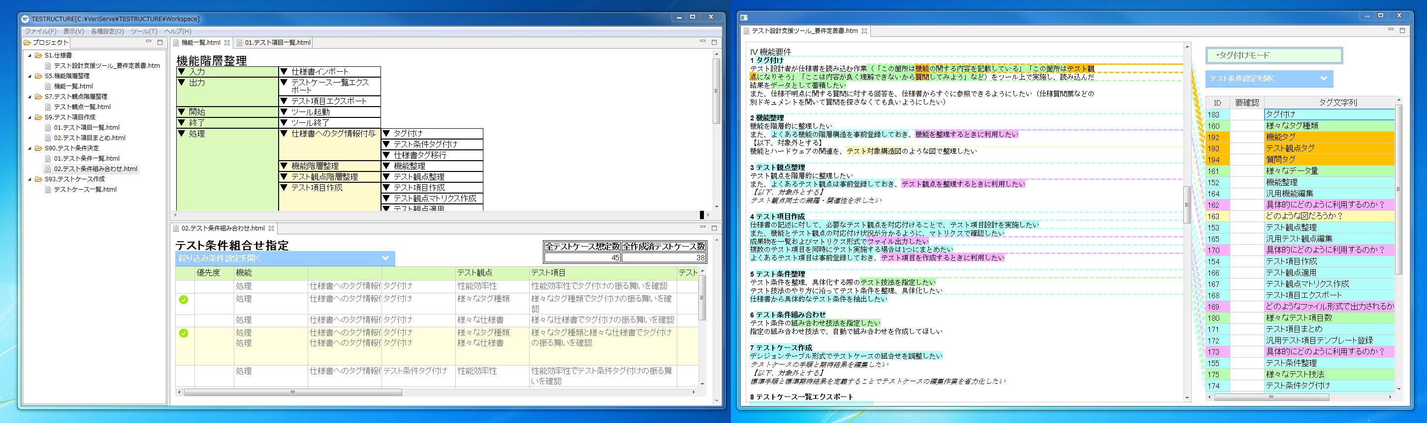Maximize the プロジェクト panel
The width and height of the screenshot is (1427, 423).
(x=160, y=42)
